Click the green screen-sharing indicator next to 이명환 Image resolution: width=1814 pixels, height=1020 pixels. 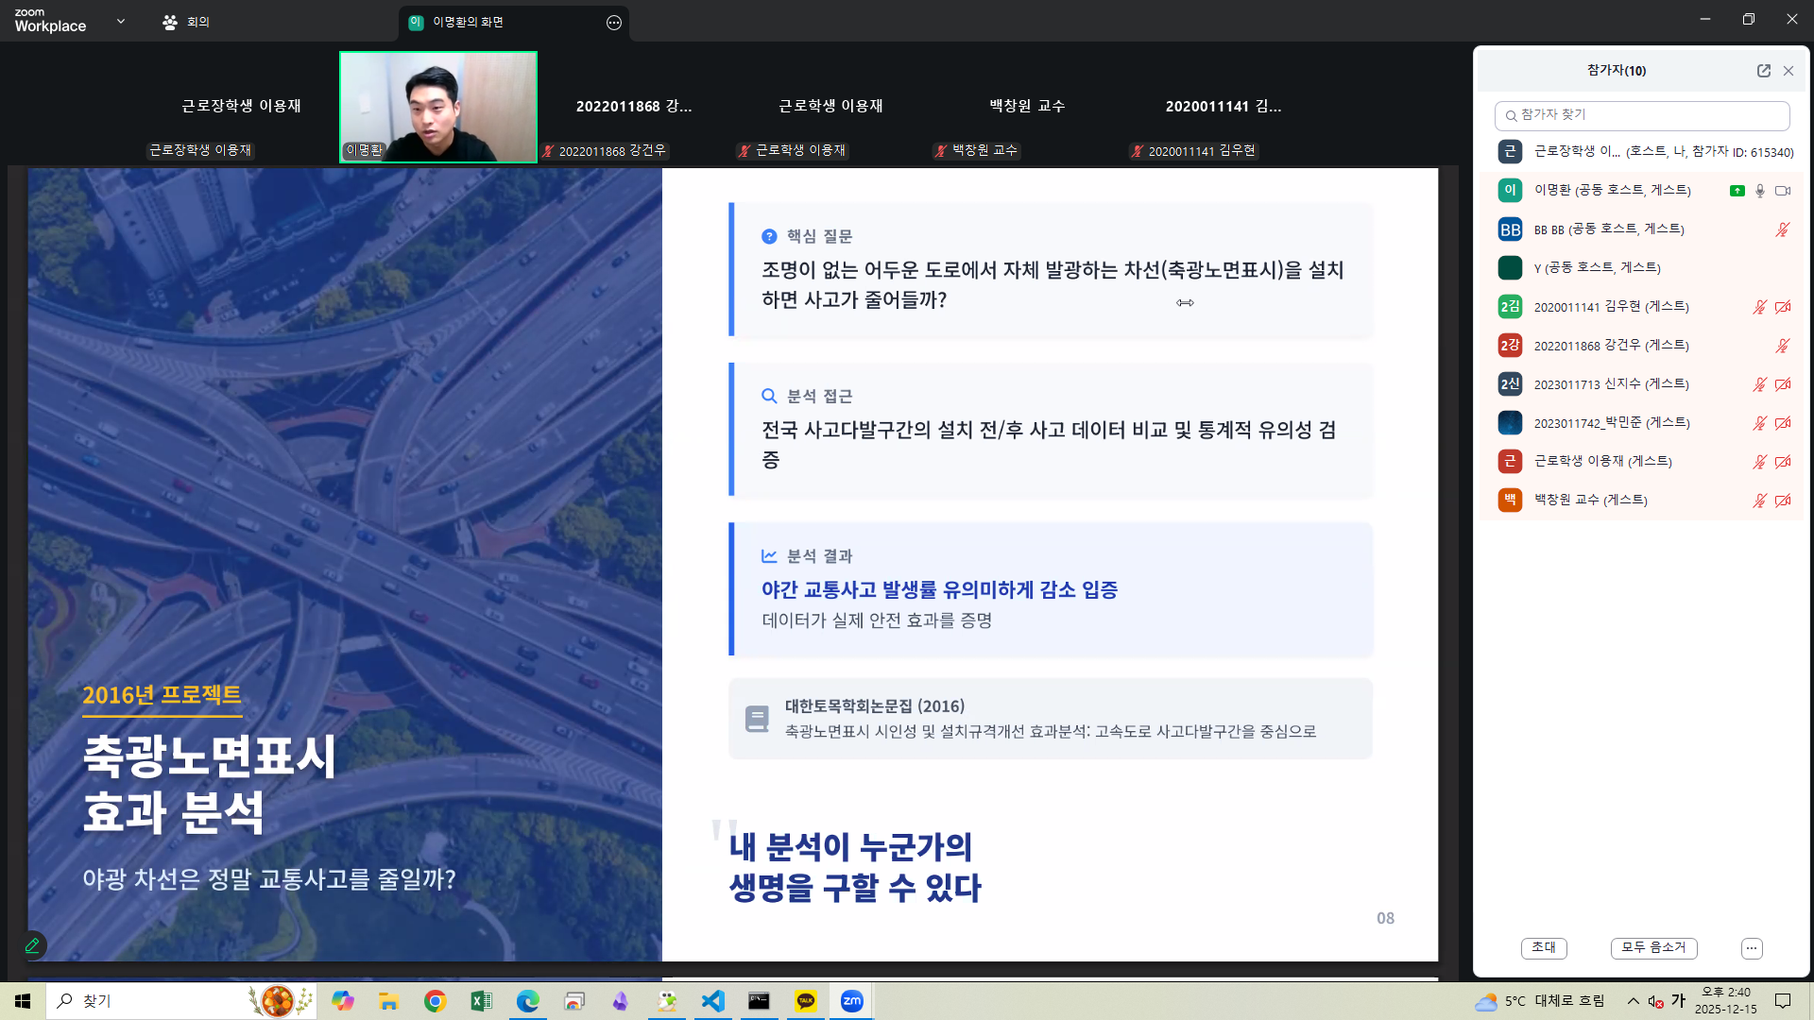click(x=1737, y=190)
